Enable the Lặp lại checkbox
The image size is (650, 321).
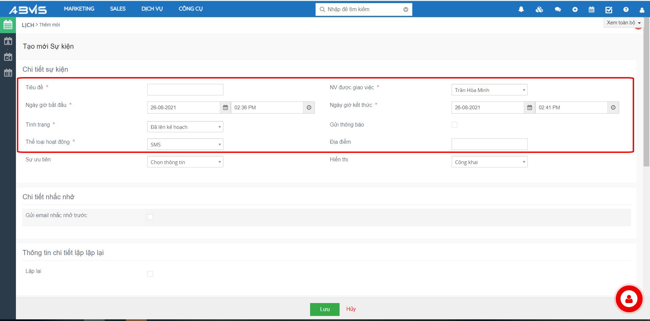pos(150,274)
